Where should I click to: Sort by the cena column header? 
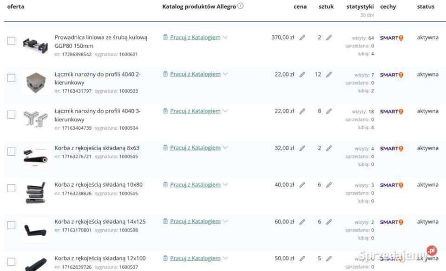pos(300,7)
